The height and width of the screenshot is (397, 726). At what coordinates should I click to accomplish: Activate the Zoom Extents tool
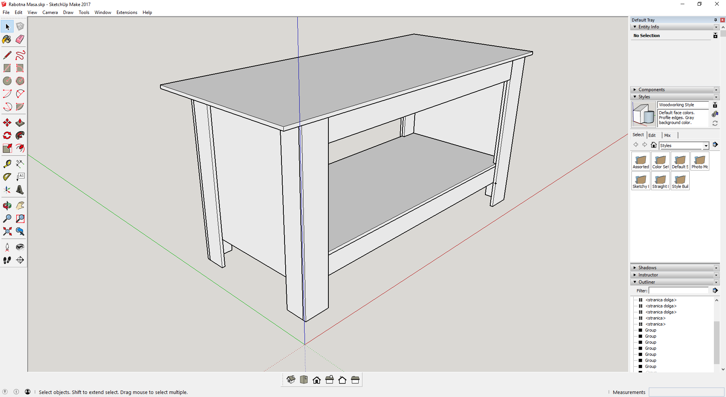coord(7,231)
